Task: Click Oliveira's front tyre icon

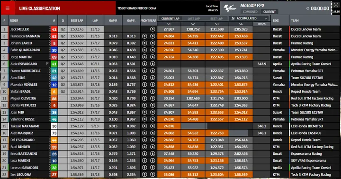Action: click(144, 98)
